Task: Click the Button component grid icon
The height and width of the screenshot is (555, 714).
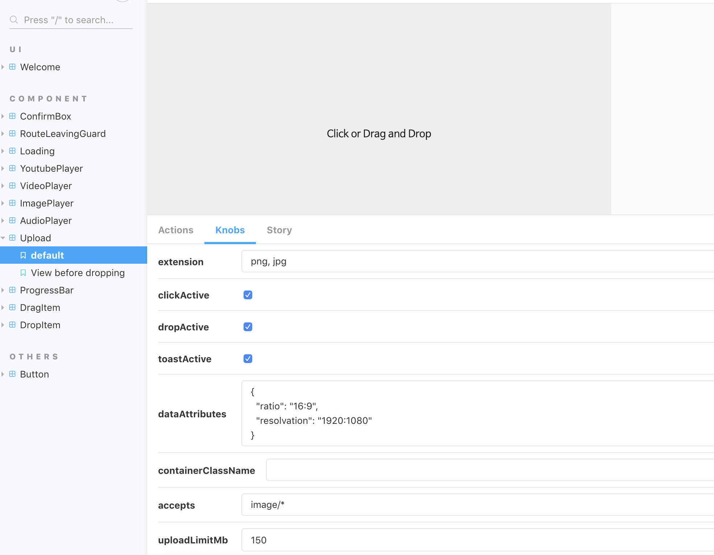Action: (x=12, y=374)
